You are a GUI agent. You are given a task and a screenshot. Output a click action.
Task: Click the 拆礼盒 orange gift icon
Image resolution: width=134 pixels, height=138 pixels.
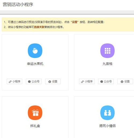click(35, 113)
